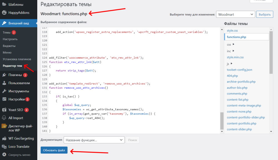Viewport: 278px width, 160px height.
Task: Open the Woodmart theme selection dropdown
Action: (235, 14)
